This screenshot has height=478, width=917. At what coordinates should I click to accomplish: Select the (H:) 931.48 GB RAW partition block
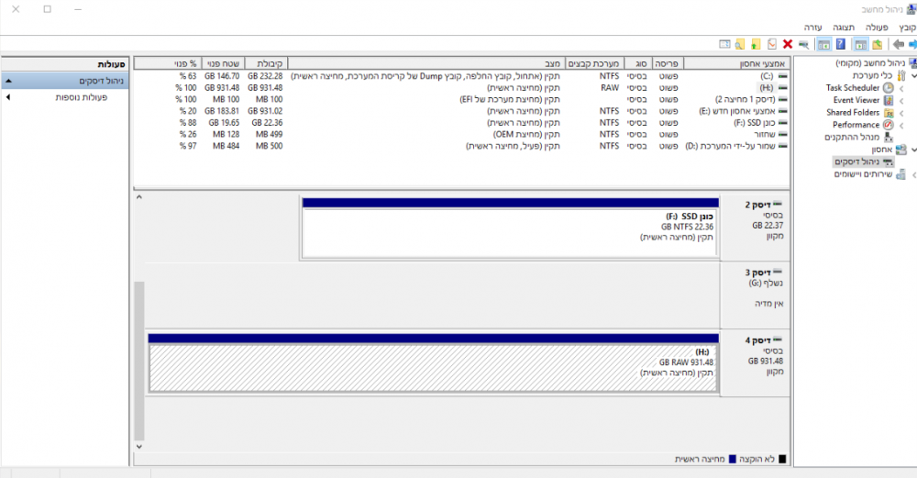pyautogui.click(x=434, y=363)
